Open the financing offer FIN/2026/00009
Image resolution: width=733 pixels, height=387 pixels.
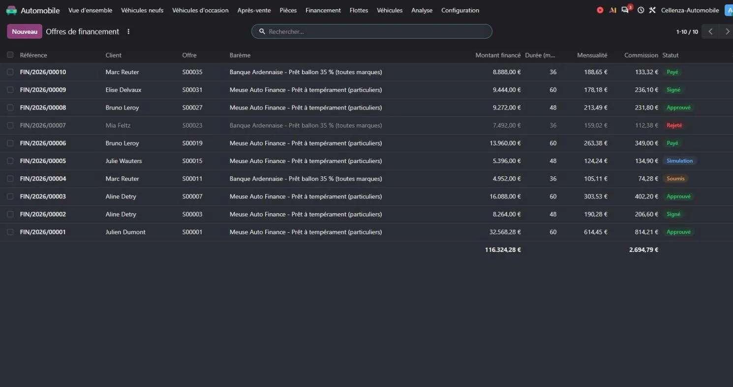43,90
